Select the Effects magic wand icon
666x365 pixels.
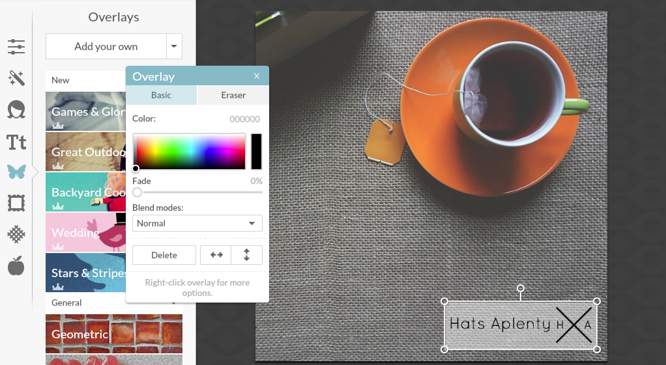tap(16, 78)
